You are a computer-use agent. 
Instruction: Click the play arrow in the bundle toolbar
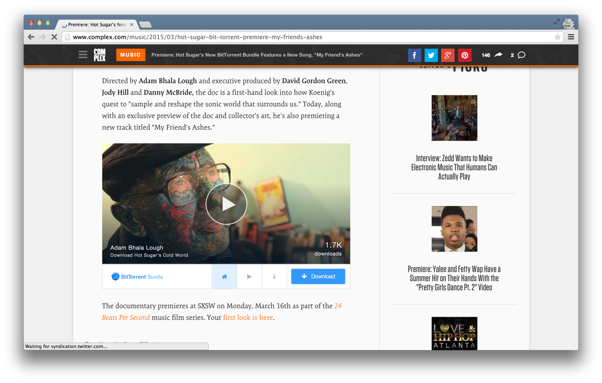click(249, 276)
